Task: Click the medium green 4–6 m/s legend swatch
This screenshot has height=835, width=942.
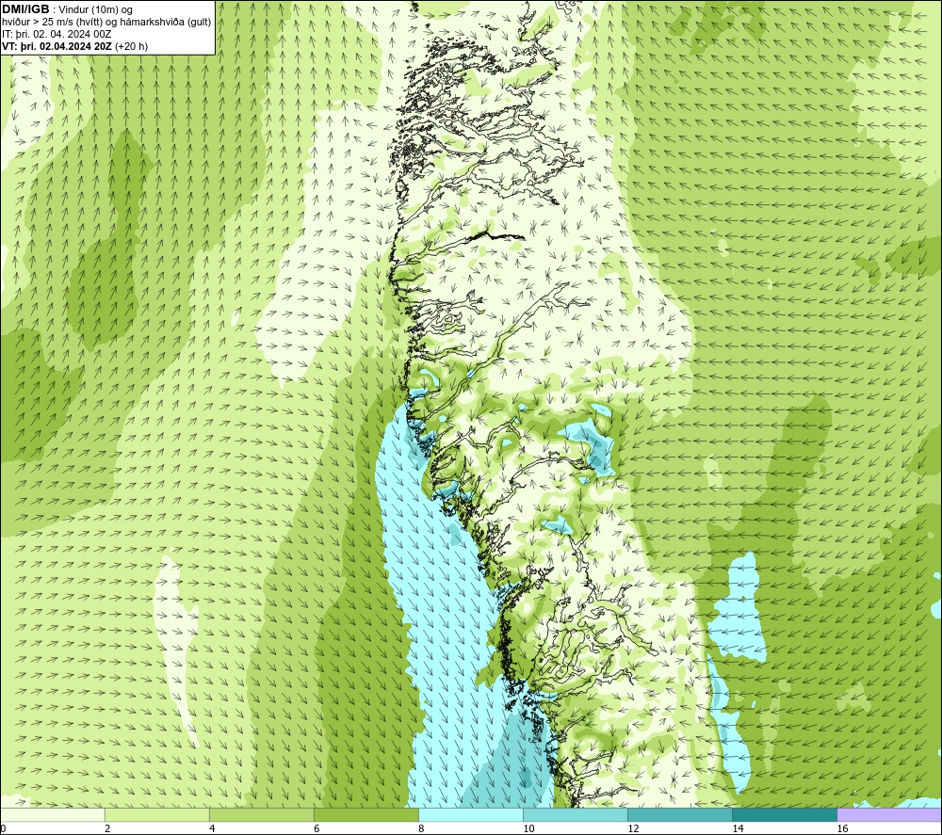Action: (262, 814)
